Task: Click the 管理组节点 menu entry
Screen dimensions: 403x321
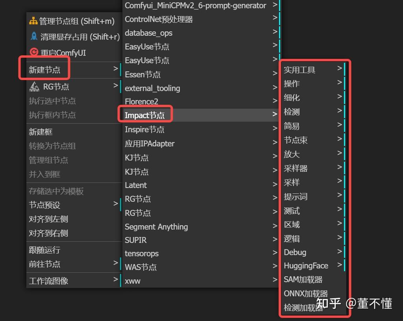Action: point(74,160)
